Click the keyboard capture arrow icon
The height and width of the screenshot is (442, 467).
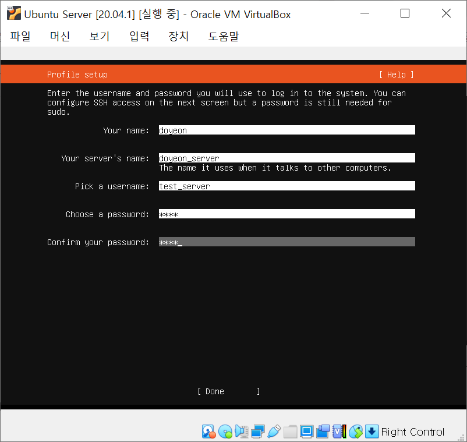[372, 432]
